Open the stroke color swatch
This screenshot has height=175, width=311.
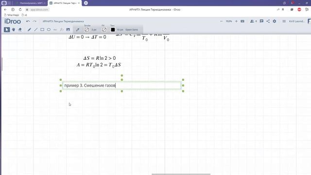(86, 30)
